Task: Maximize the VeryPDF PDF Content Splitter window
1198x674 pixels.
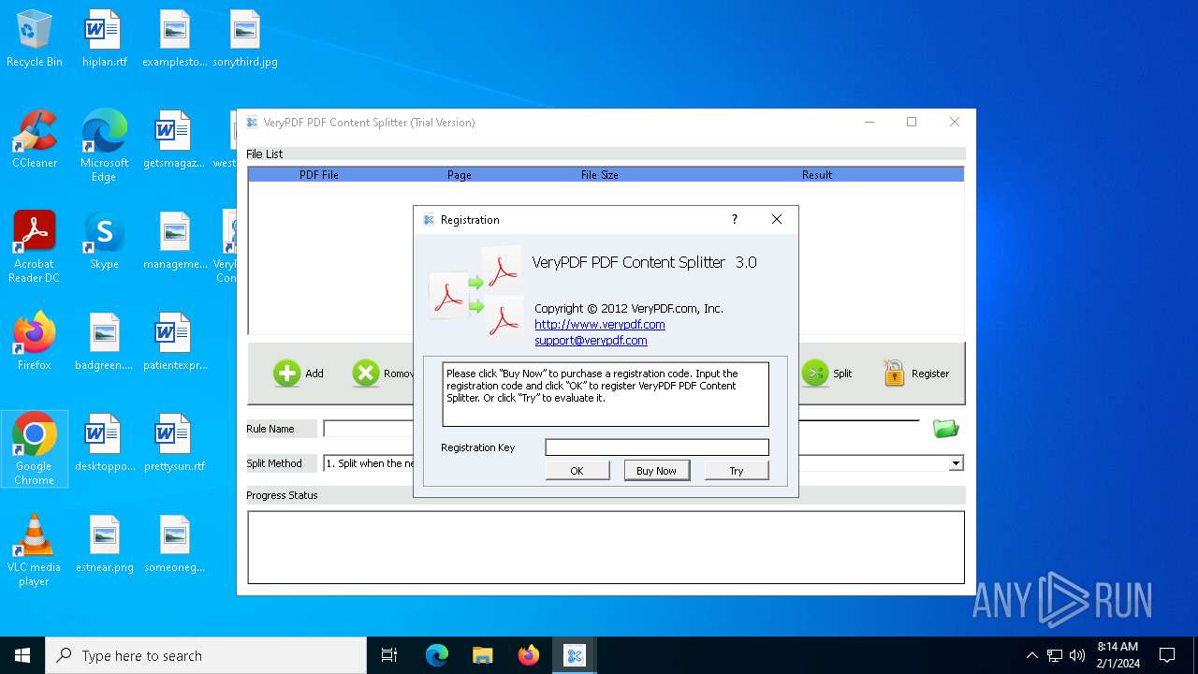Action: (912, 122)
